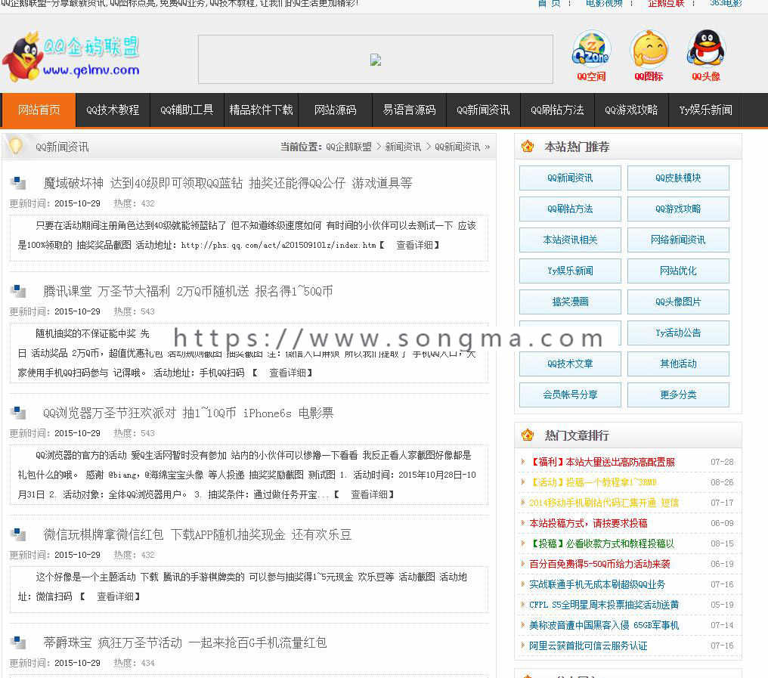Click 其他活动 sidebar button
This screenshot has width=768, height=678.
678,364
